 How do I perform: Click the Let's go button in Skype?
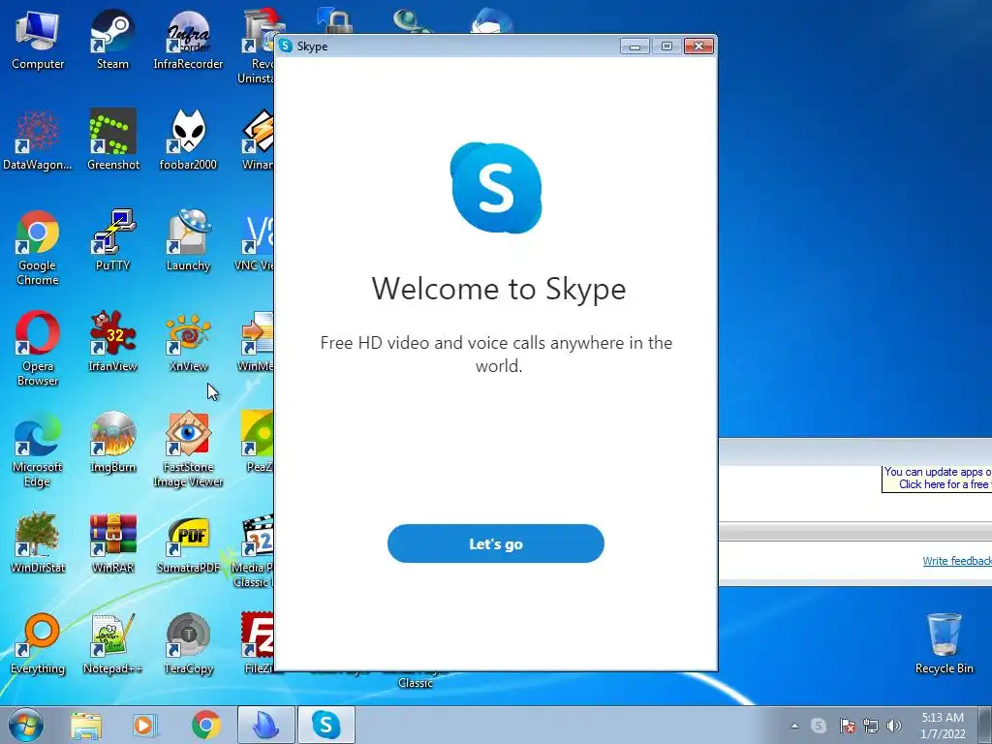pos(495,543)
